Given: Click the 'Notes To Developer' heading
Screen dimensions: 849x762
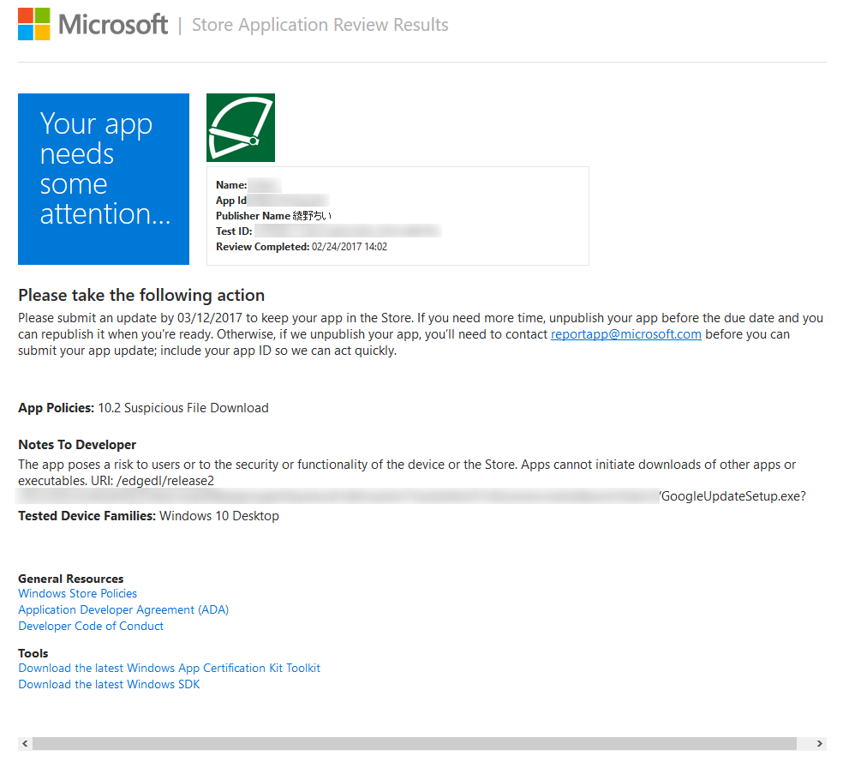Looking at the screenshot, I should click(x=77, y=445).
